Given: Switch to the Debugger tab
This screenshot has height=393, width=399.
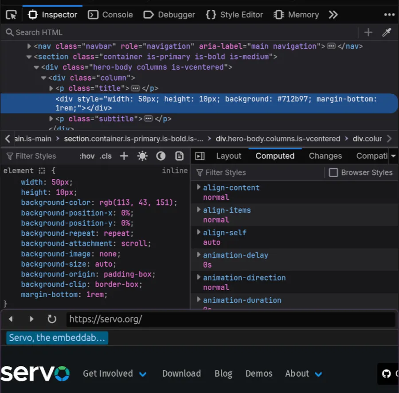Looking at the screenshot, I should tap(169, 15).
